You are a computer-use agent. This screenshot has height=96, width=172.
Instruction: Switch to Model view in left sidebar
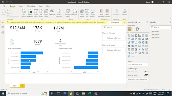click(x=3, y=32)
